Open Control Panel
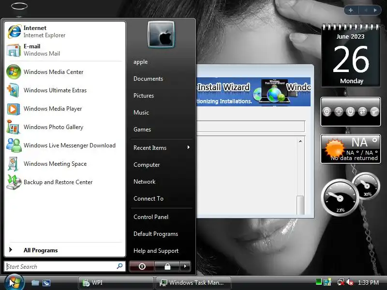387x290 pixels. coord(151,217)
